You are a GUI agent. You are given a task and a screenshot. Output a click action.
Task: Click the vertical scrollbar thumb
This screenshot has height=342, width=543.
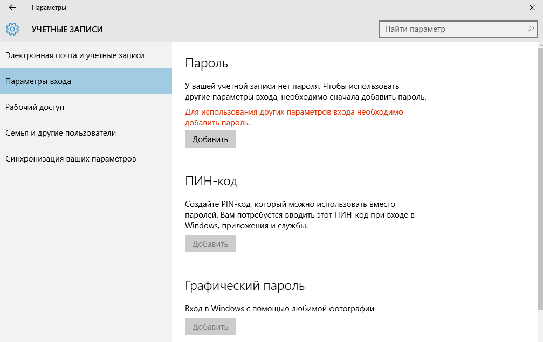pyautogui.click(x=540, y=178)
